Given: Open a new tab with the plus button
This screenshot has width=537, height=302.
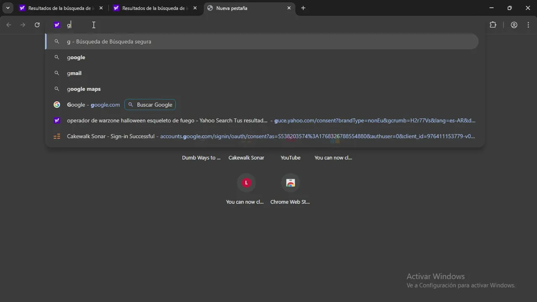Looking at the screenshot, I should (x=303, y=8).
